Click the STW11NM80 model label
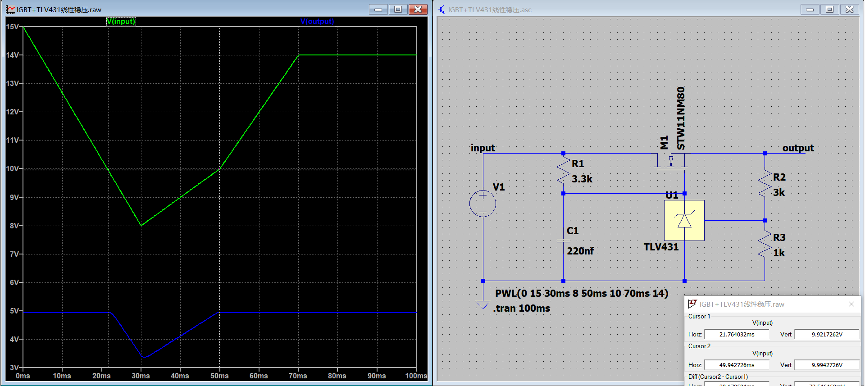 [681, 118]
